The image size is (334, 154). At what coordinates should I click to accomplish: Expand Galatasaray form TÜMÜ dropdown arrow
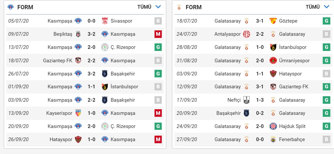pyautogui.click(x=327, y=7)
